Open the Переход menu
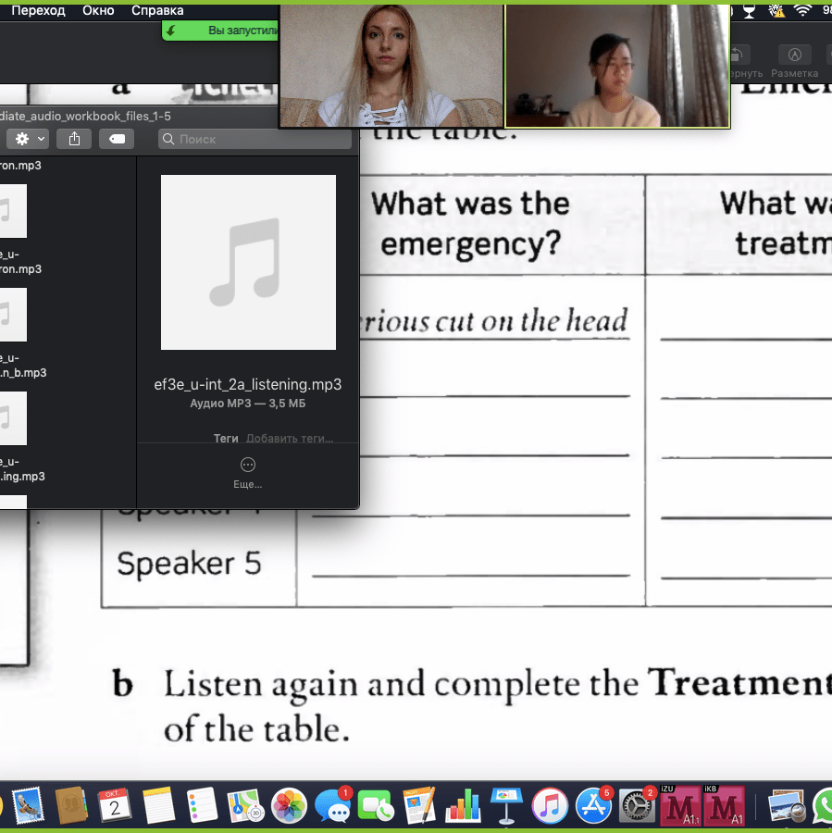 point(38,10)
